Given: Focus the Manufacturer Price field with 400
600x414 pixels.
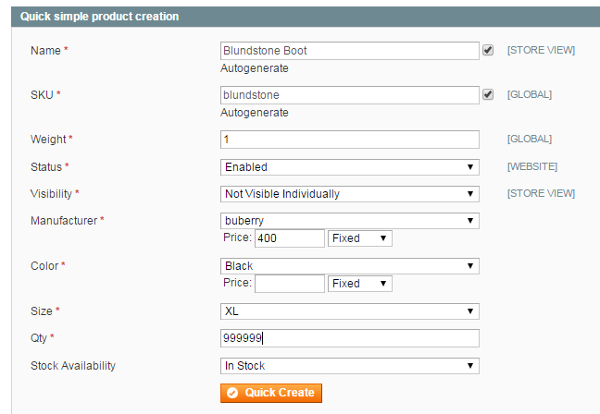Looking at the screenshot, I should pyautogui.click(x=289, y=238).
